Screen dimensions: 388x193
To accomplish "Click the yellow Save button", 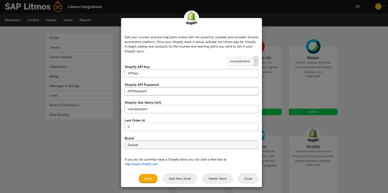I will coord(148,179).
